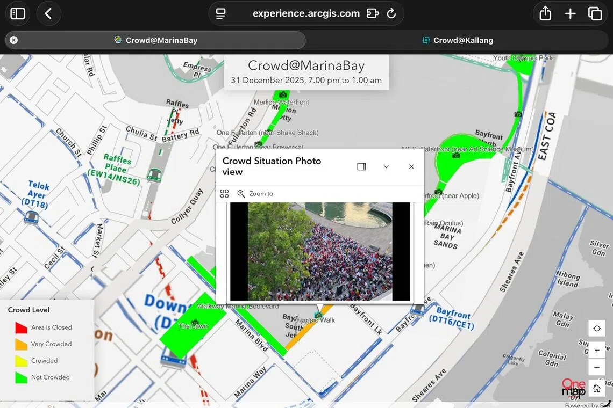Close the Crowd@MarinaBay tab
613x408 pixels.
[x=13, y=40]
